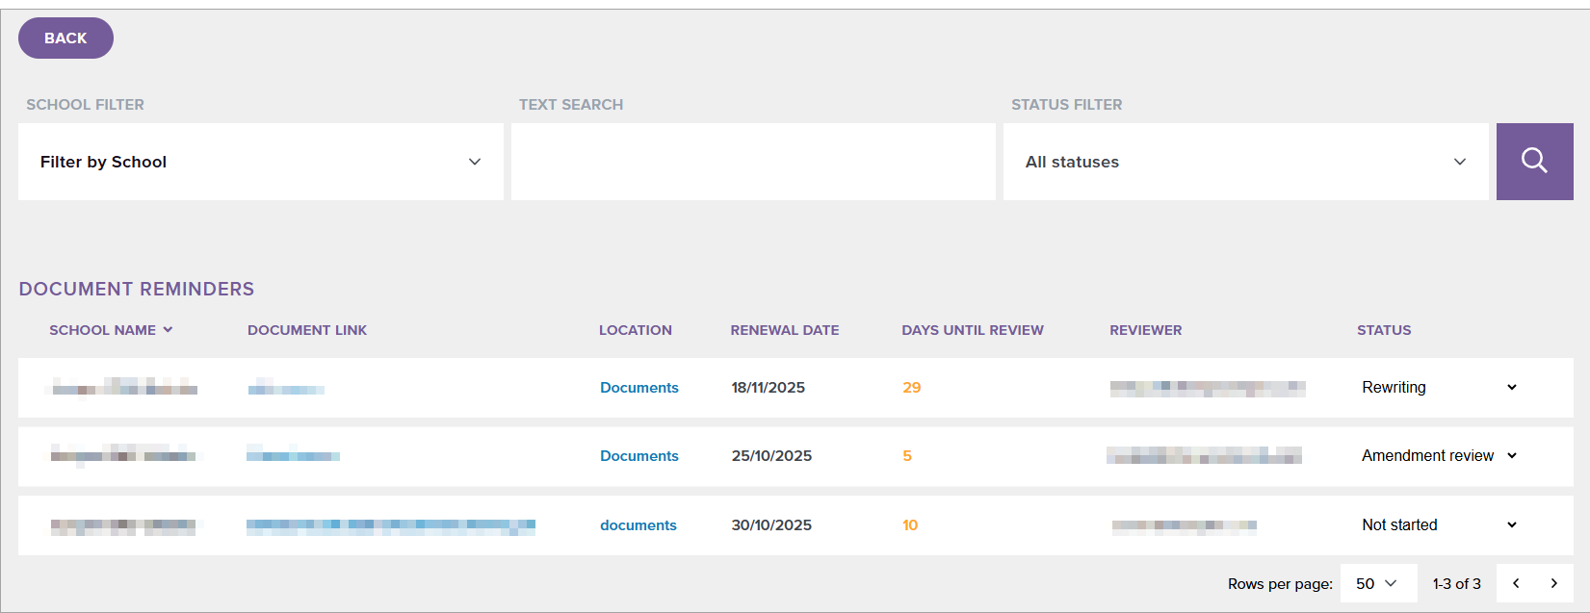Open documents link for 30/10/2025 renewal
The height and width of the screenshot is (613, 1590).
[x=639, y=525]
